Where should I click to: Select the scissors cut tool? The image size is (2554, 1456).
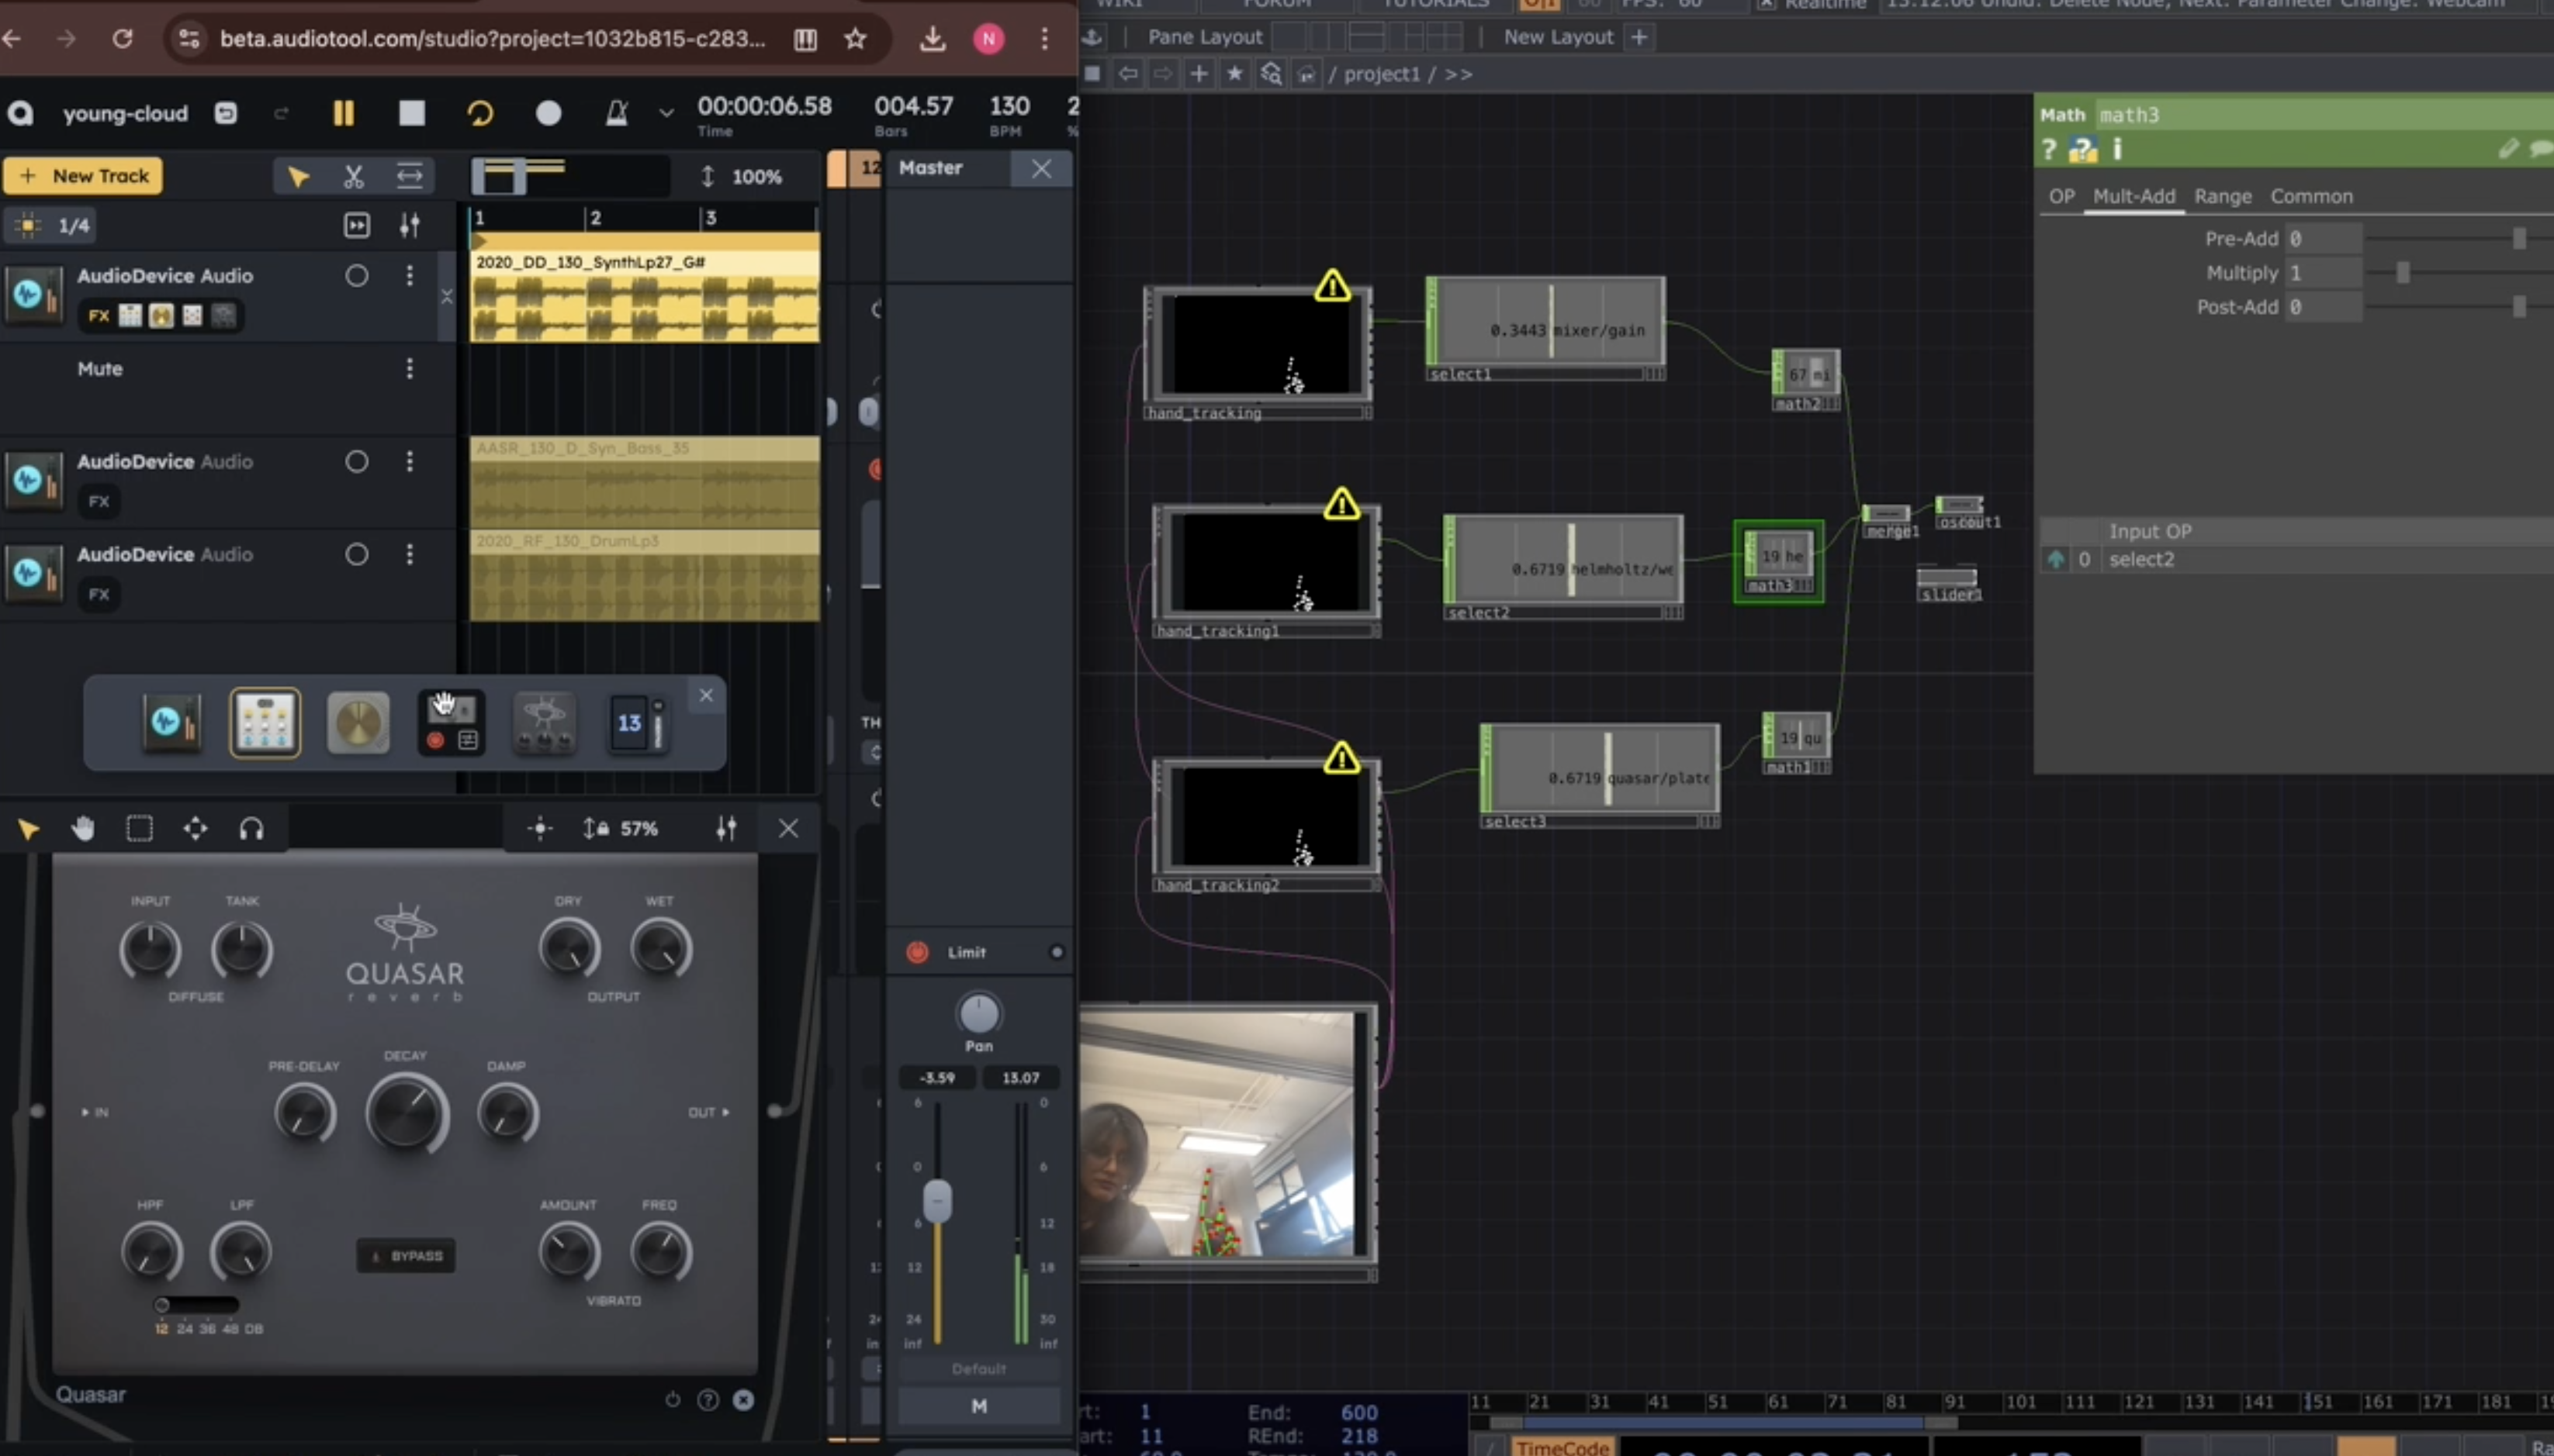click(353, 177)
